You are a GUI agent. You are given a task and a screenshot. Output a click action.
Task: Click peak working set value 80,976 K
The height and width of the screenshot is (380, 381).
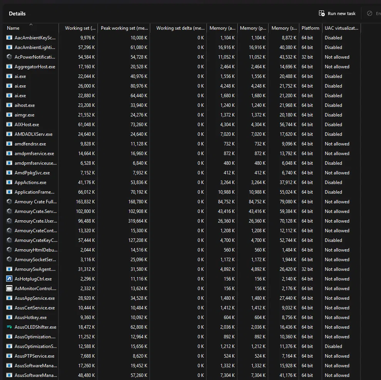tap(139, 86)
